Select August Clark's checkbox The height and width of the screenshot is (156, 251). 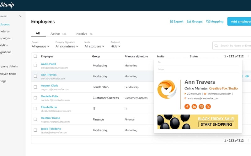[x=35, y=87]
